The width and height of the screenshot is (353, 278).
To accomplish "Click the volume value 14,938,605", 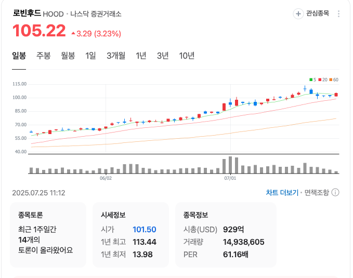I will click(x=244, y=242).
